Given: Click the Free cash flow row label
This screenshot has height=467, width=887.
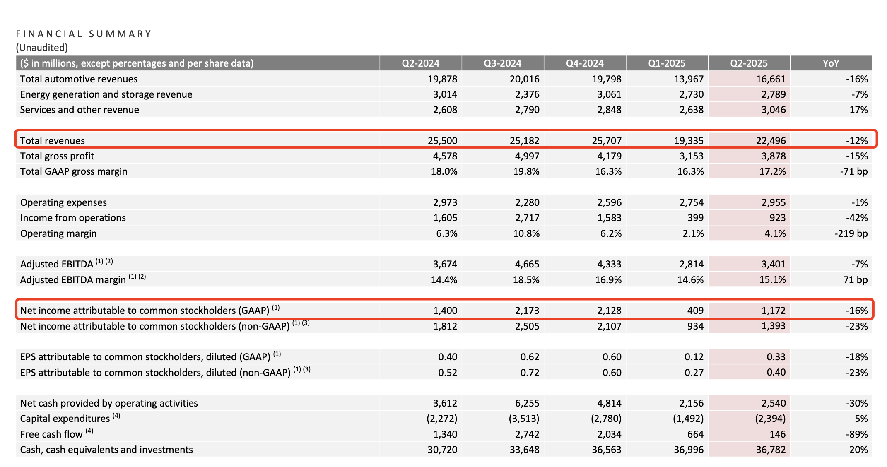Looking at the screenshot, I should click(x=51, y=434).
